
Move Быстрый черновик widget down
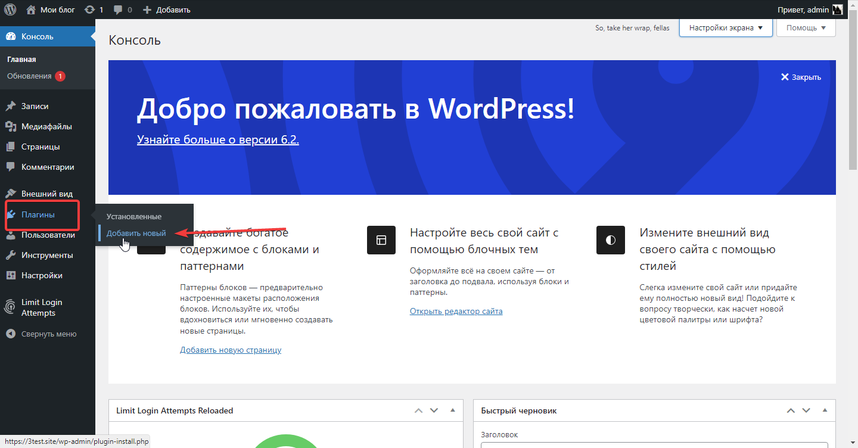[806, 410]
